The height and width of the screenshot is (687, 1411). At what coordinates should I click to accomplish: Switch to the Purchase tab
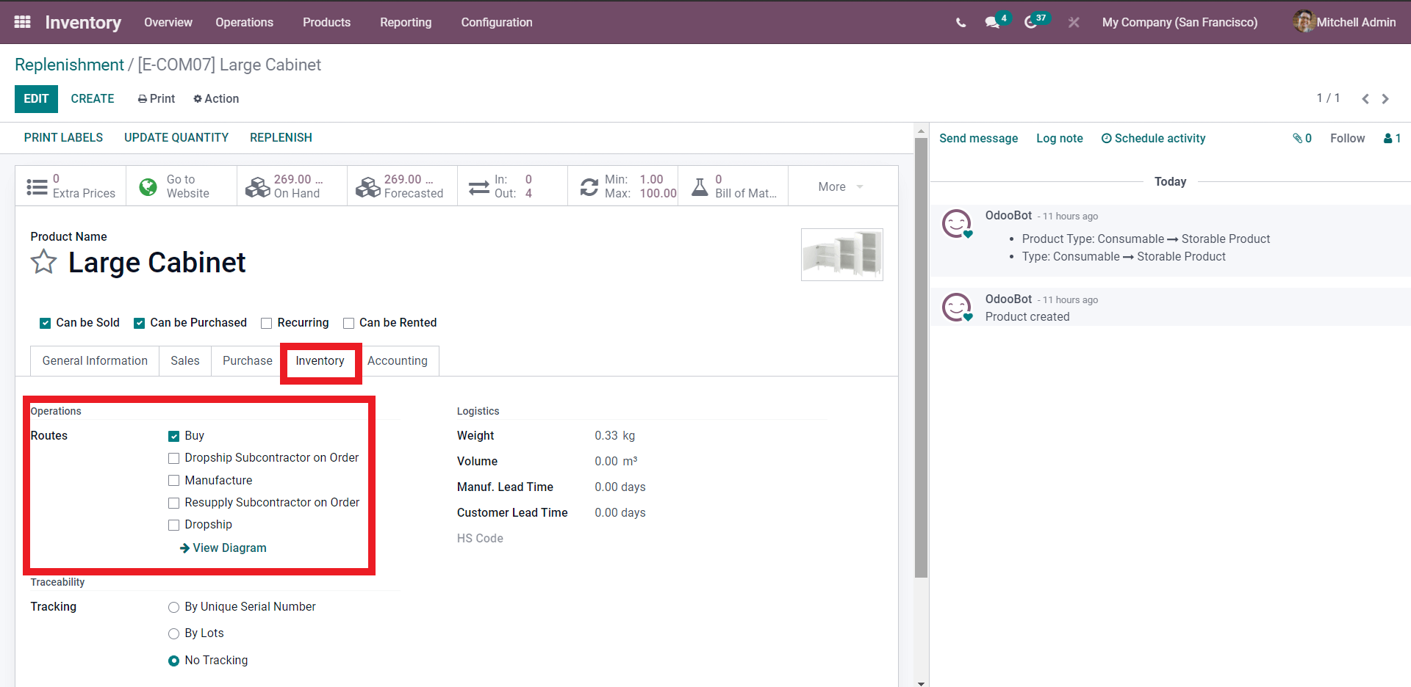tap(248, 361)
